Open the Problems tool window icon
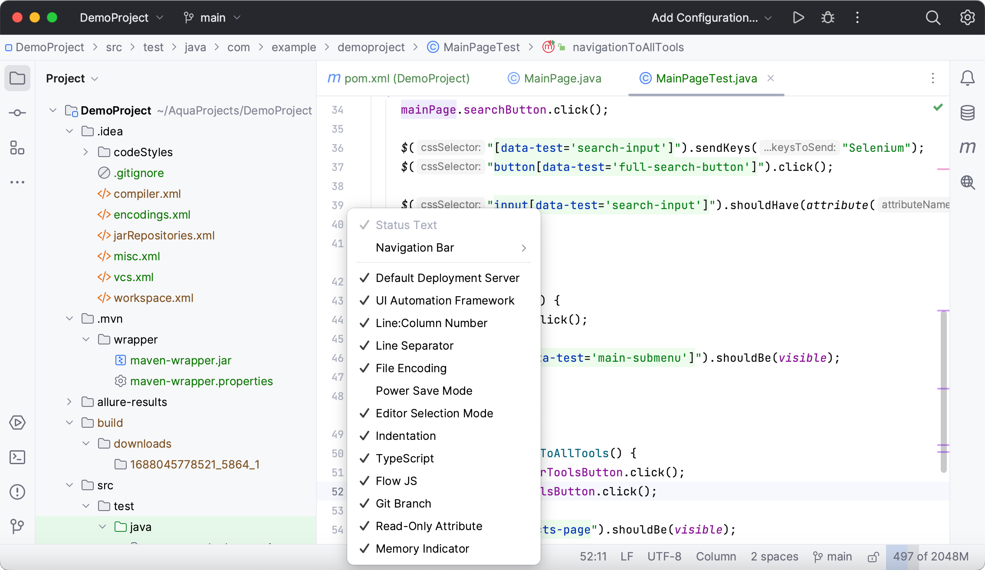 [x=17, y=492]
